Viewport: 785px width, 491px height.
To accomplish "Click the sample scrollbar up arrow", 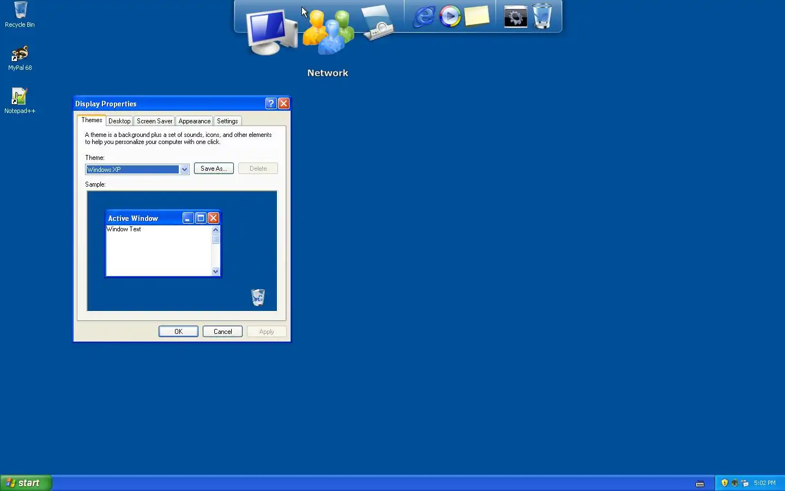I will pyautogui.click(x=215, y=230).
